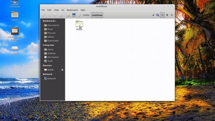Click the window resize grip corner
Screen dimensions: 215x121
tap(174, 100)
